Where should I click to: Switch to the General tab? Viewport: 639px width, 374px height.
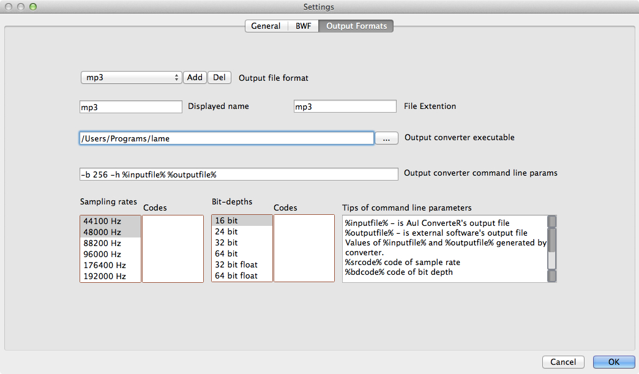266,26
